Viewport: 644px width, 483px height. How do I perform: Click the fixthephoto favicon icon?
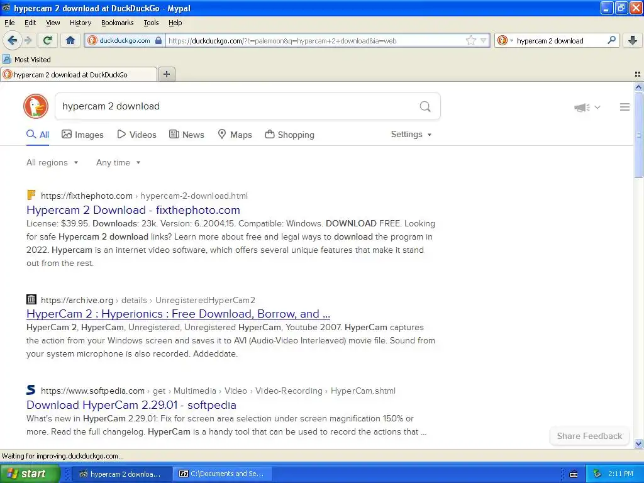click(x=31, y=195)
